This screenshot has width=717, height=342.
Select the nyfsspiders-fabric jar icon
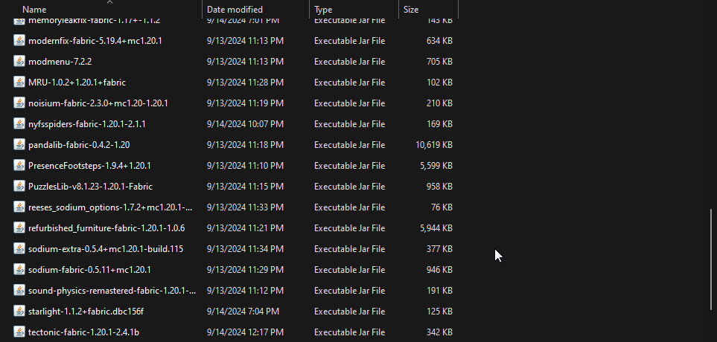[x=19, y=124]
